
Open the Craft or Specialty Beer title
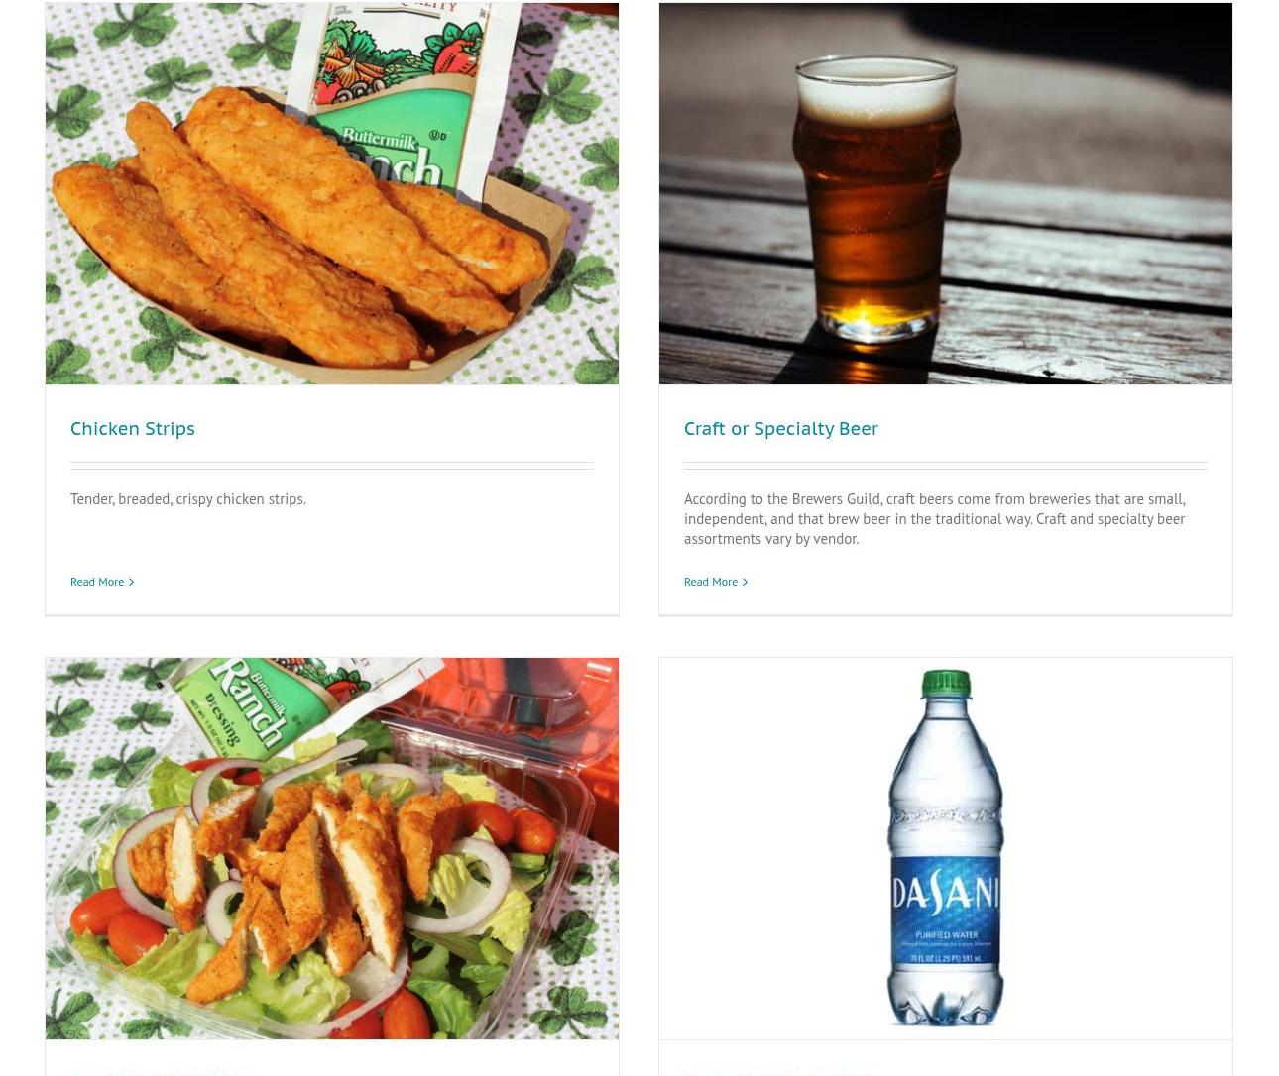(x=781, y=428)
